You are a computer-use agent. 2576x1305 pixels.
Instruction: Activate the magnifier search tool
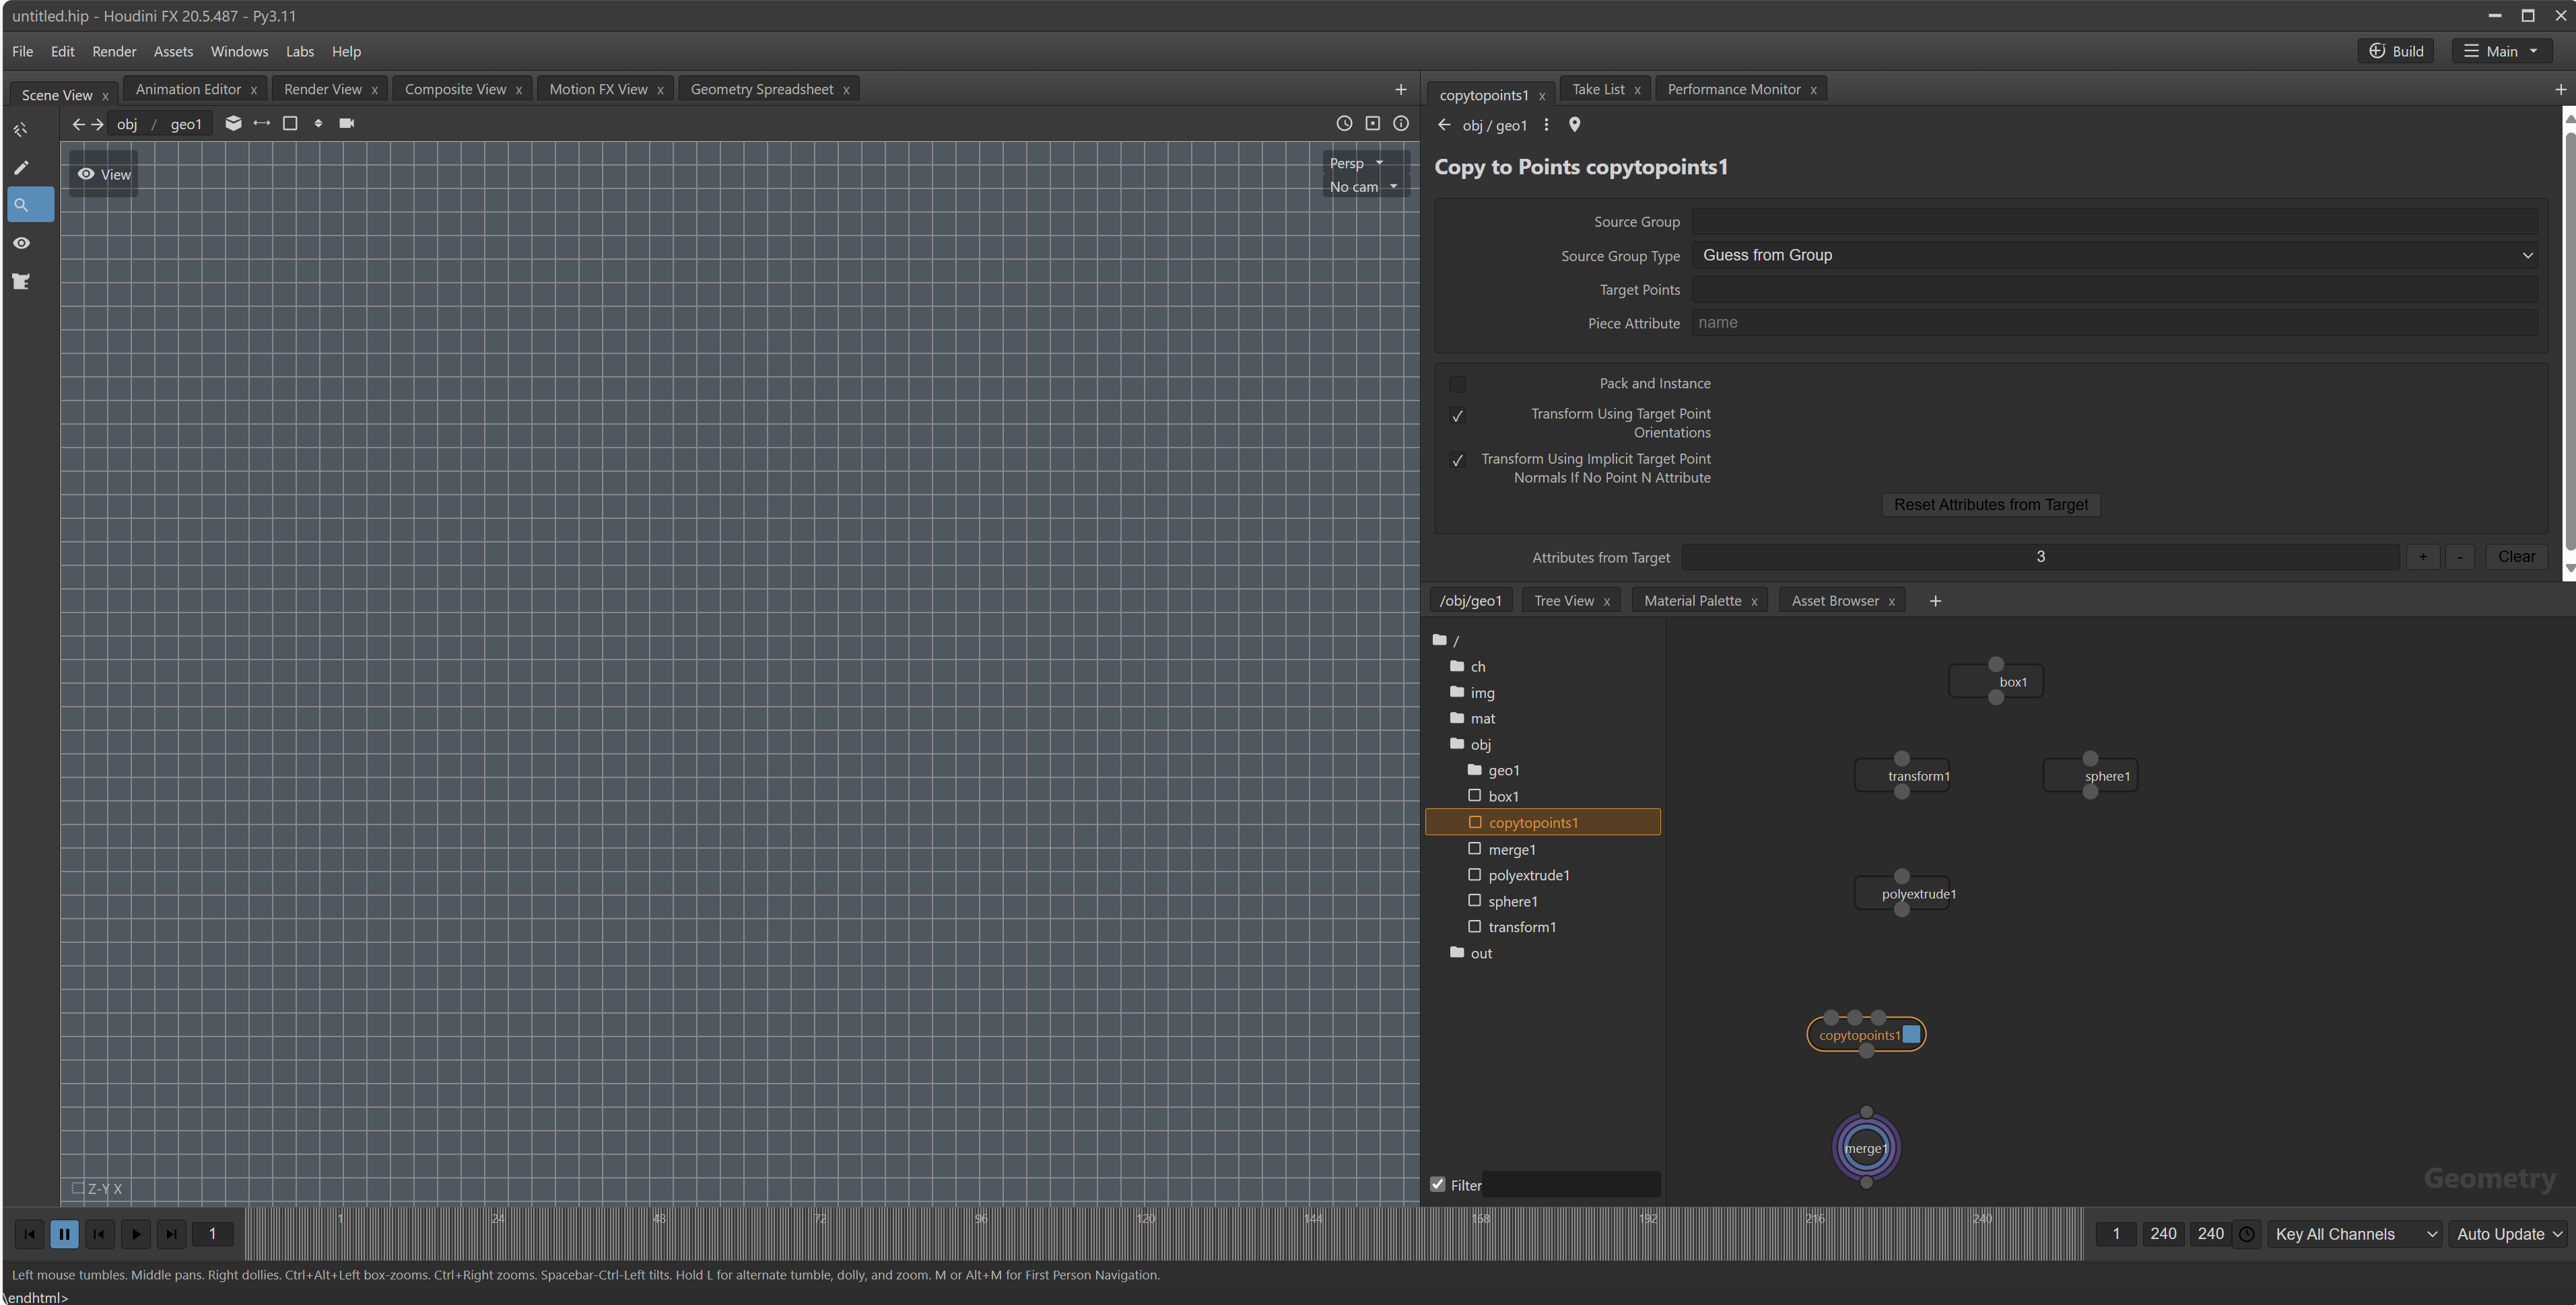tap(22, 205)
